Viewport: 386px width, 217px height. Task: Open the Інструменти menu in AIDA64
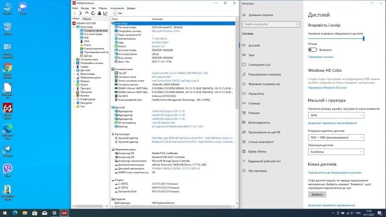pyautogui.click(x=117, y=8)
